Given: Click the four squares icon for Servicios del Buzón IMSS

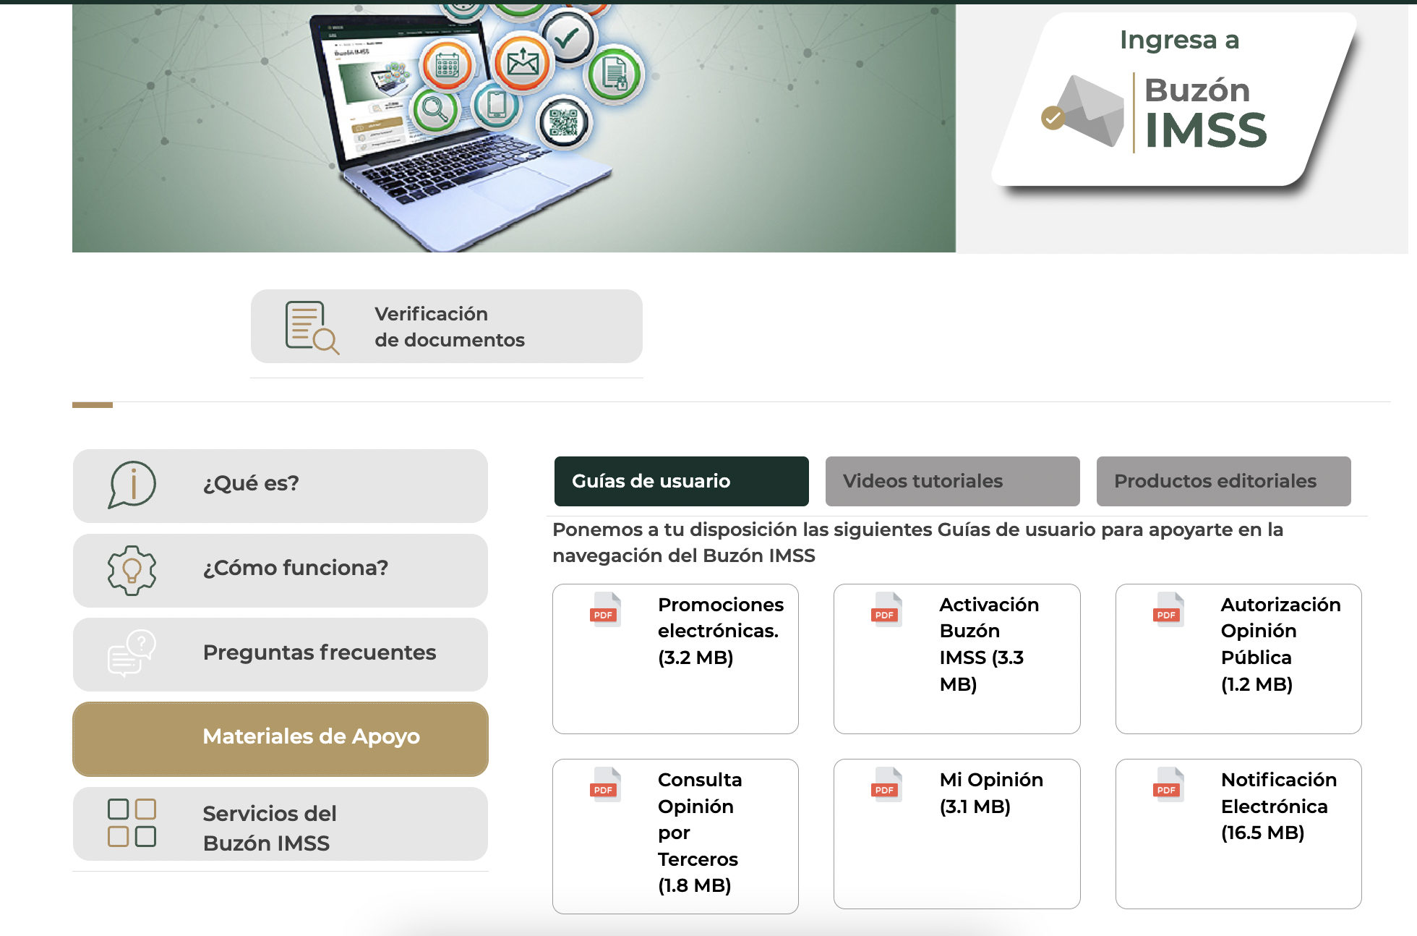Looking at the screenshot, I should tap(132, 822).
